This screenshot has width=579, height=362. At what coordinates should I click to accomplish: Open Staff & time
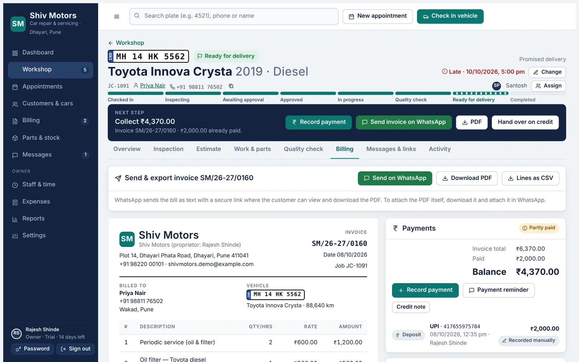coord(51,185)
